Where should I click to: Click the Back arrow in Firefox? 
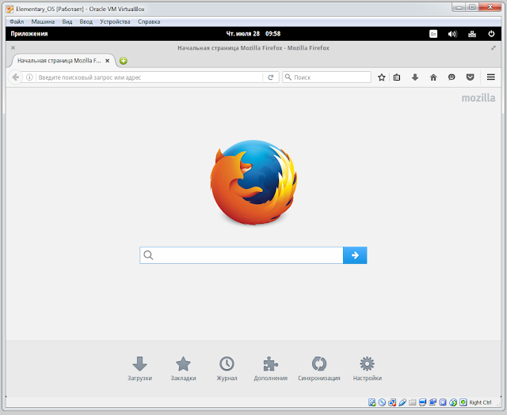tap(15, 77)
